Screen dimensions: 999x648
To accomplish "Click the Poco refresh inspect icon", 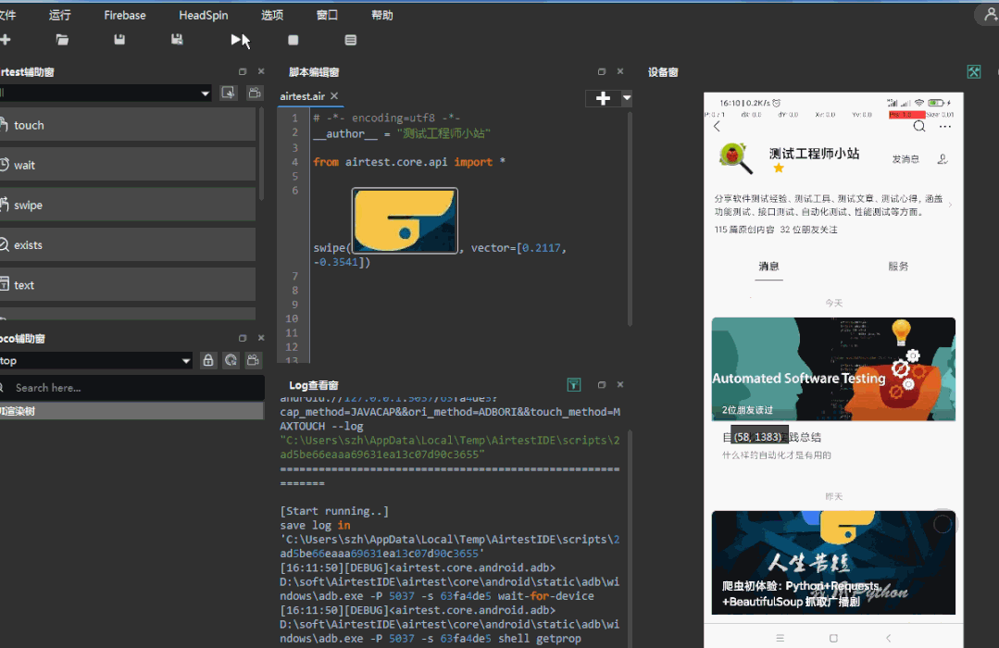I will pos(231,361).
